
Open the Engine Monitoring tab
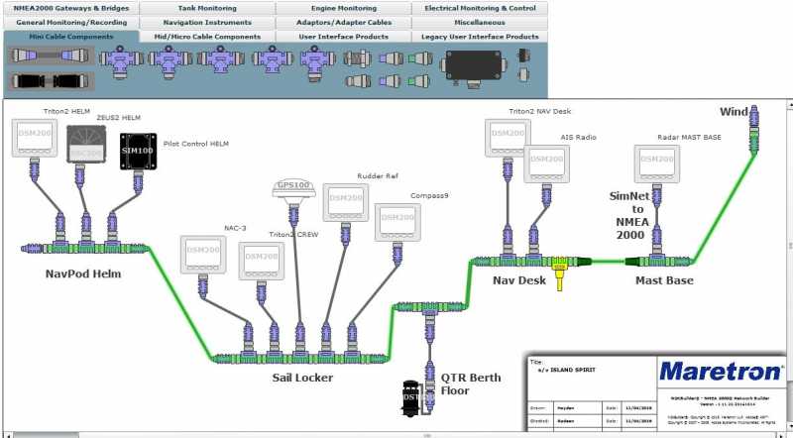coord(342,8)
